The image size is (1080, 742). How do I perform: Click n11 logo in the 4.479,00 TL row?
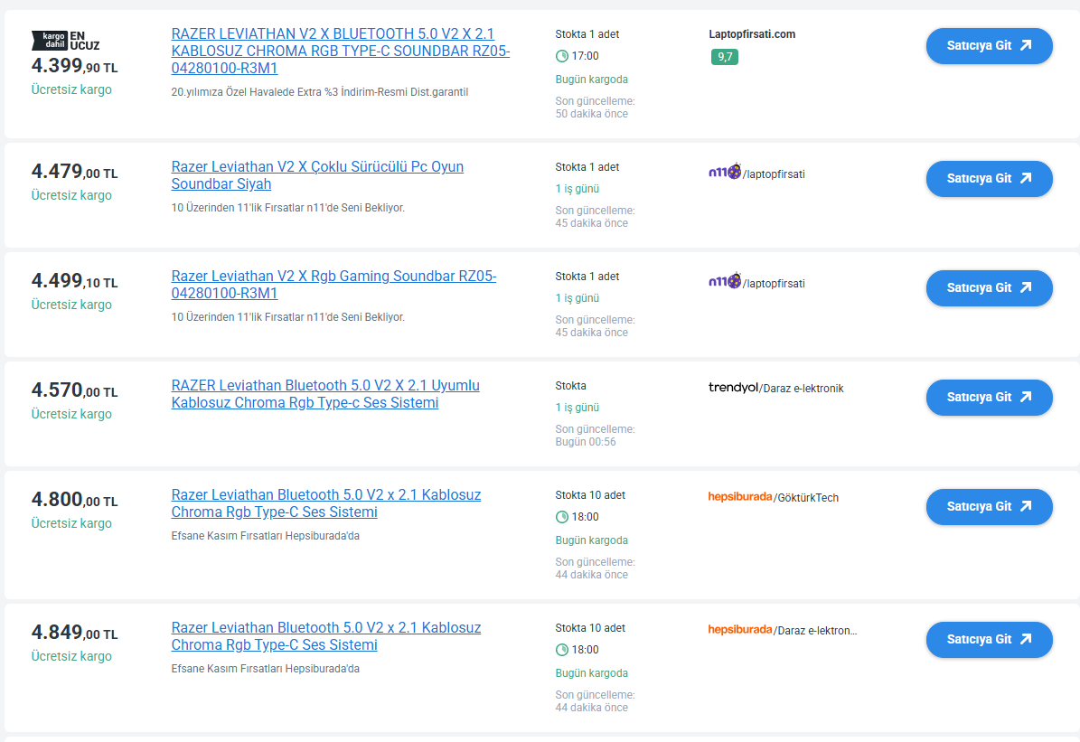(725, 171)
